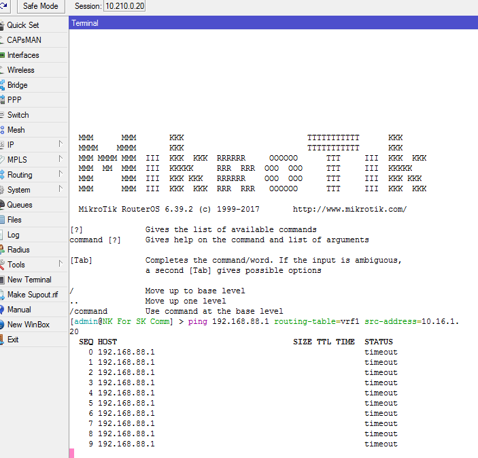Open the System menu item
Screen dimensions: 478x458
click(33, 190)
